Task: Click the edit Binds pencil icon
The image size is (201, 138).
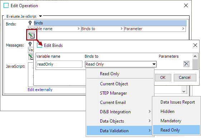Action: (x=32, y=35)
